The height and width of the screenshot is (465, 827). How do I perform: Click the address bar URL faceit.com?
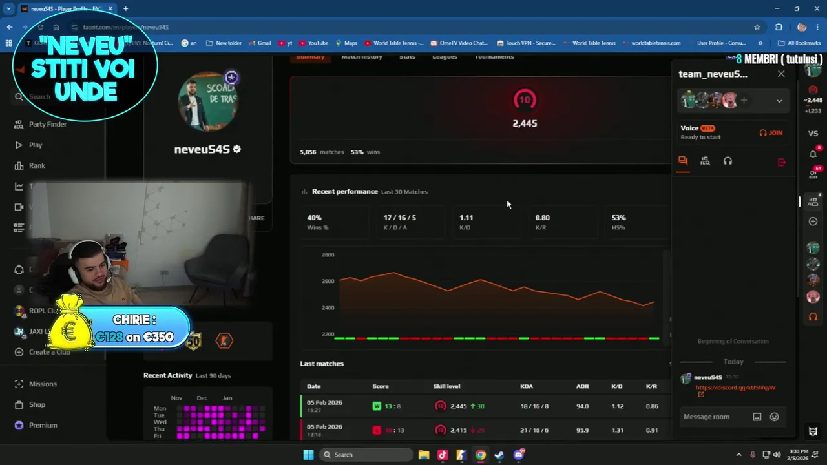point(126,27)
